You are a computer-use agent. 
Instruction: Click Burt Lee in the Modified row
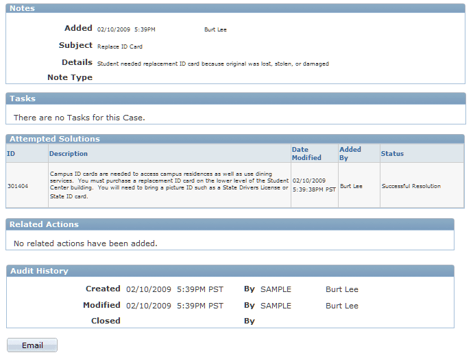click(x=342, y=306)
